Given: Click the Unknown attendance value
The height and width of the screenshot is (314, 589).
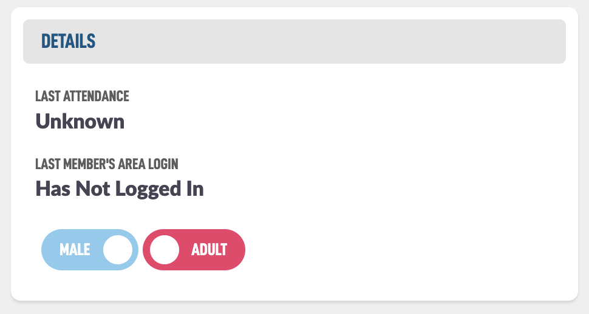Looking at the screenshot, I should pos(80,121).
